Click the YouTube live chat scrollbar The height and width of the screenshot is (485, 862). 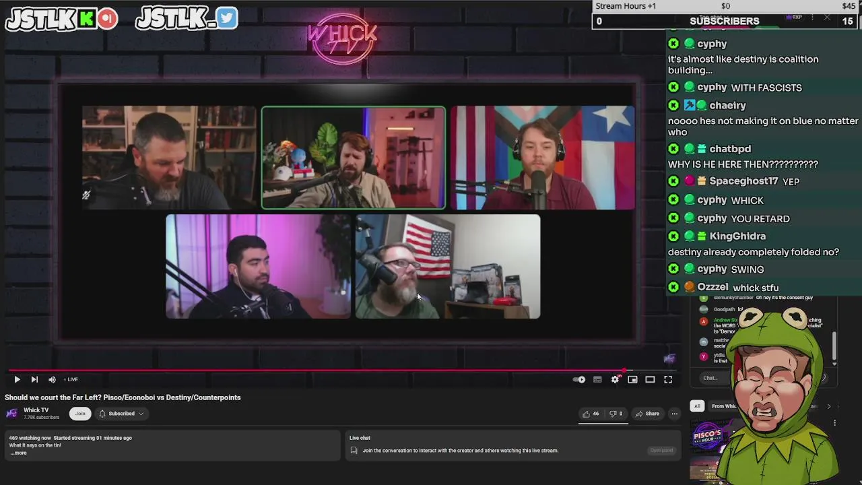834,346
